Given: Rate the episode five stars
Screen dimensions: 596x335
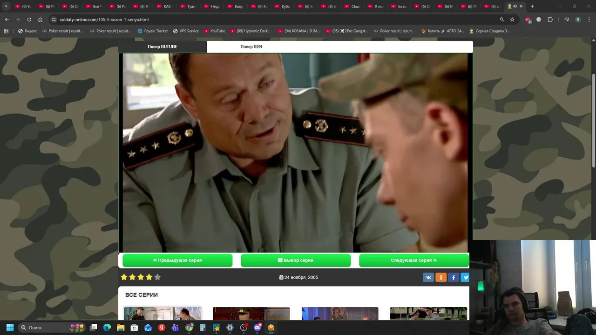Looking at the screenshot, I should pyautogui.click(x=157, y=277).
